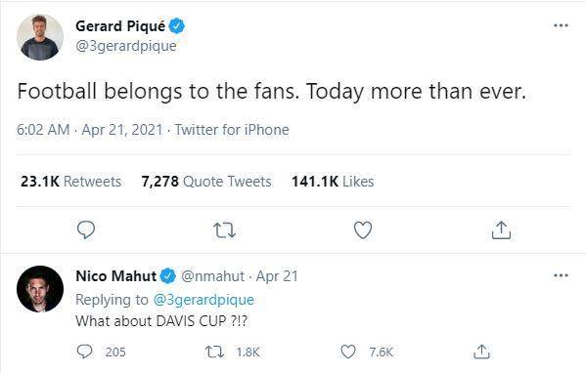Share Nico Mahut's reply

click(481, 352)
